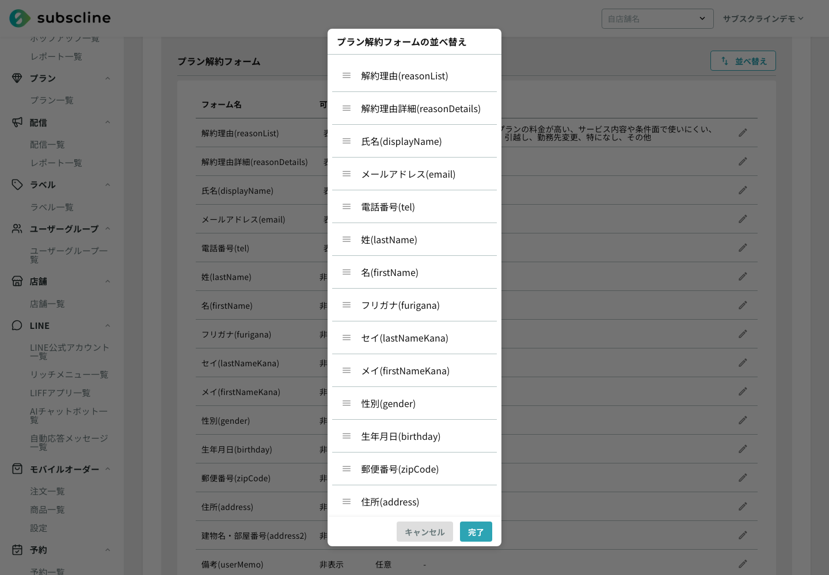Click 備考(userMemo) cell in table
This screenshot has height=575, width=829.
233,565
